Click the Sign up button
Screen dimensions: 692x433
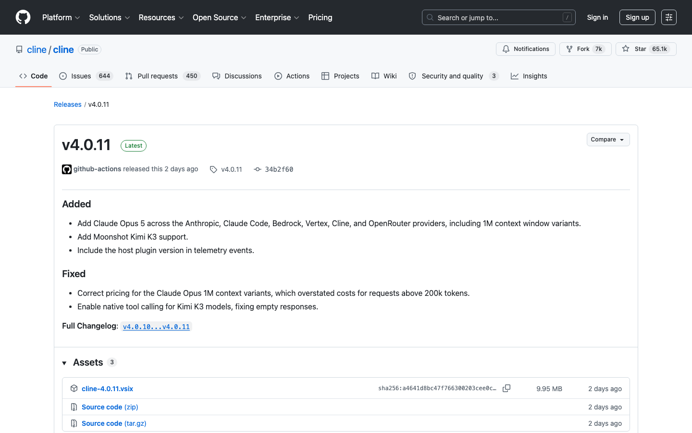coord(637,17)
